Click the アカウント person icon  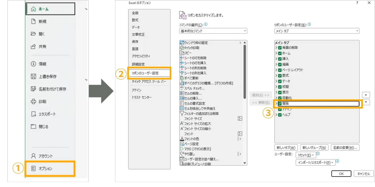(33, 156)
